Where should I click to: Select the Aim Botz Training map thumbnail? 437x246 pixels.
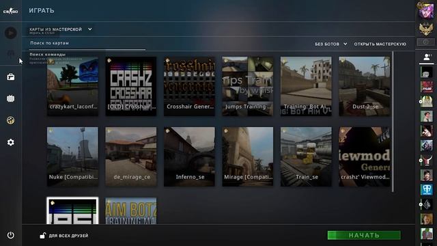pyautogui.click(x=131, y=211)
